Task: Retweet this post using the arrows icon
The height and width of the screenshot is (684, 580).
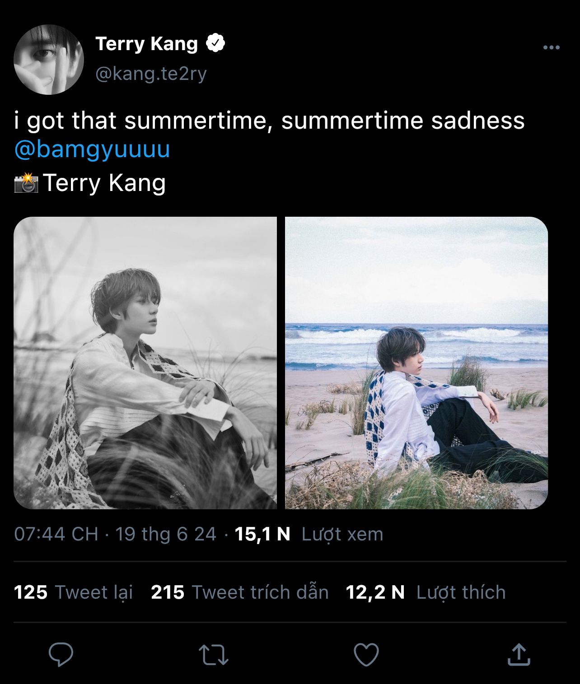Action: tap(214, 655)
